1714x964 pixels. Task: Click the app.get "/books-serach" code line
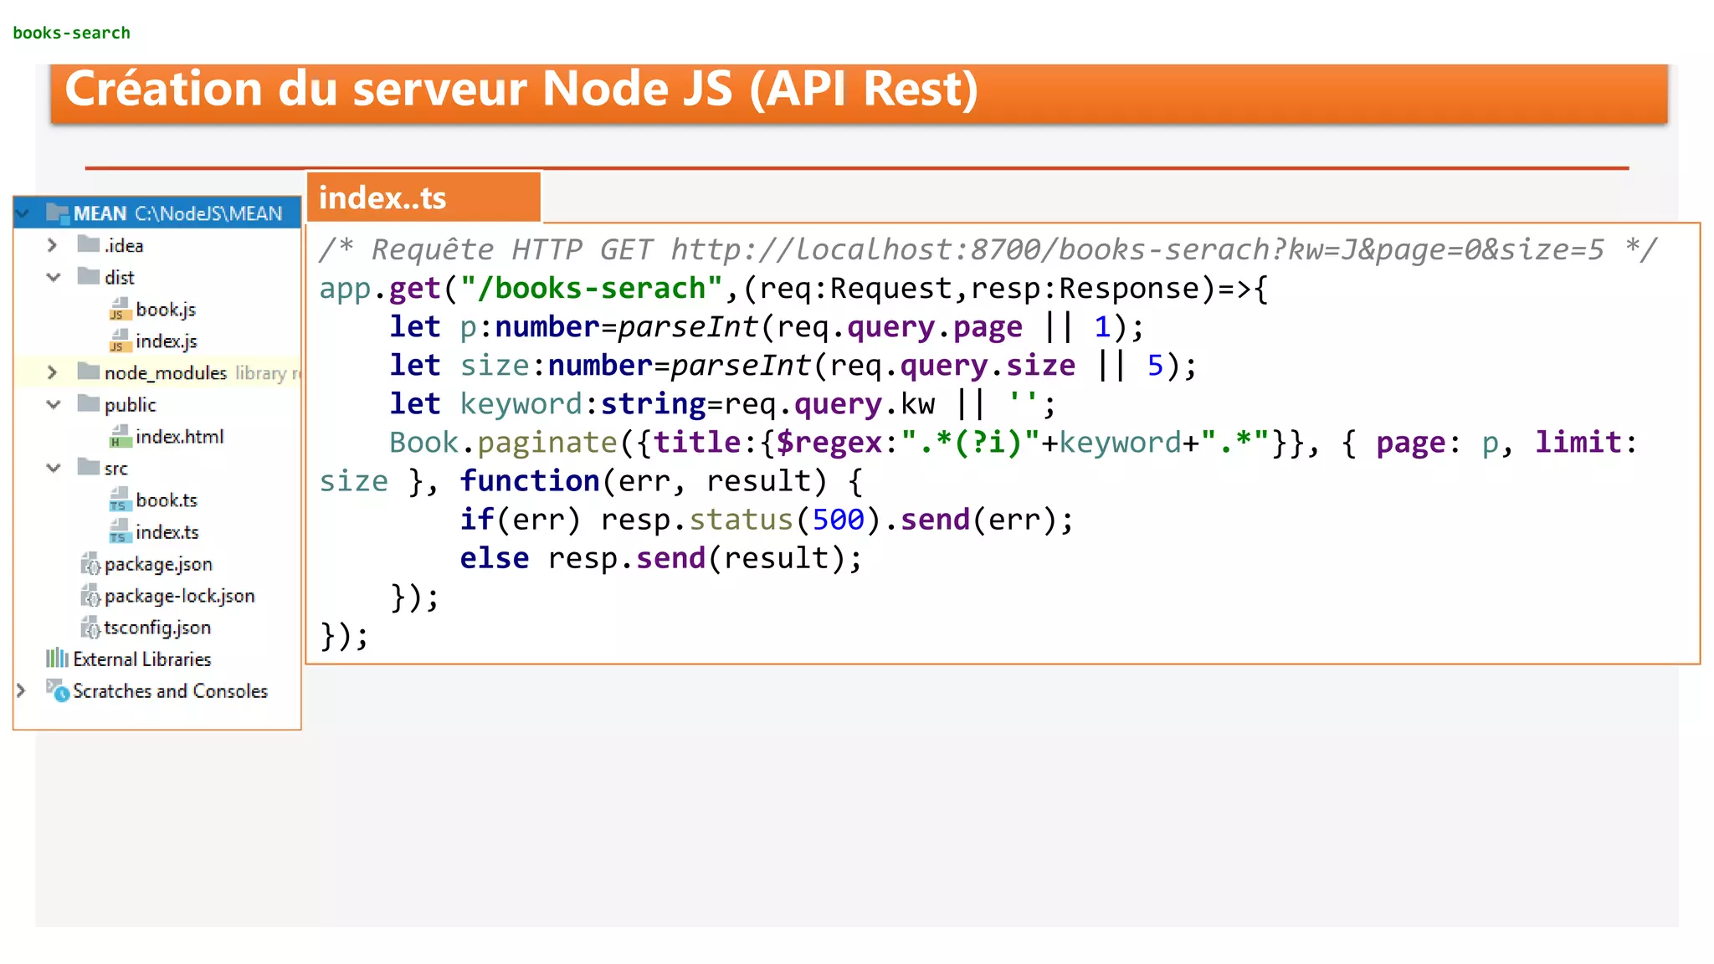pos(793,289)
